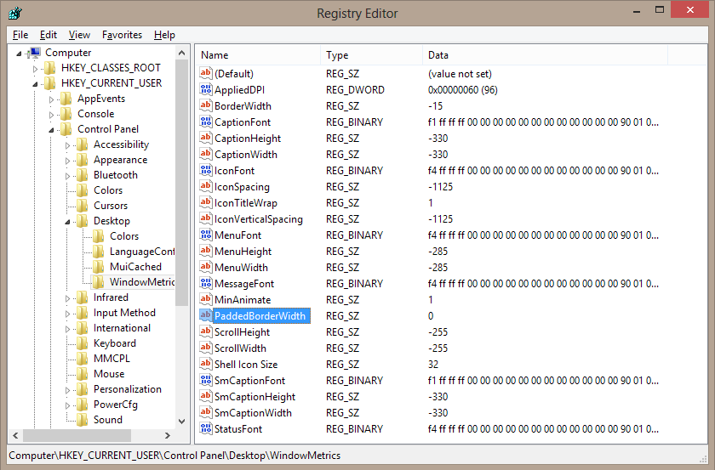This screenshot has width=715, height=470.
Task: Select the SmCaptionHeight value name
Action: 255,397
